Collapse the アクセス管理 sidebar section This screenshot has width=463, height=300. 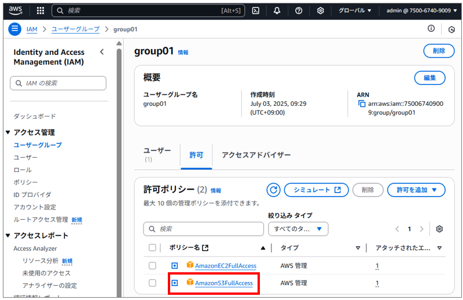coord(8,132)
